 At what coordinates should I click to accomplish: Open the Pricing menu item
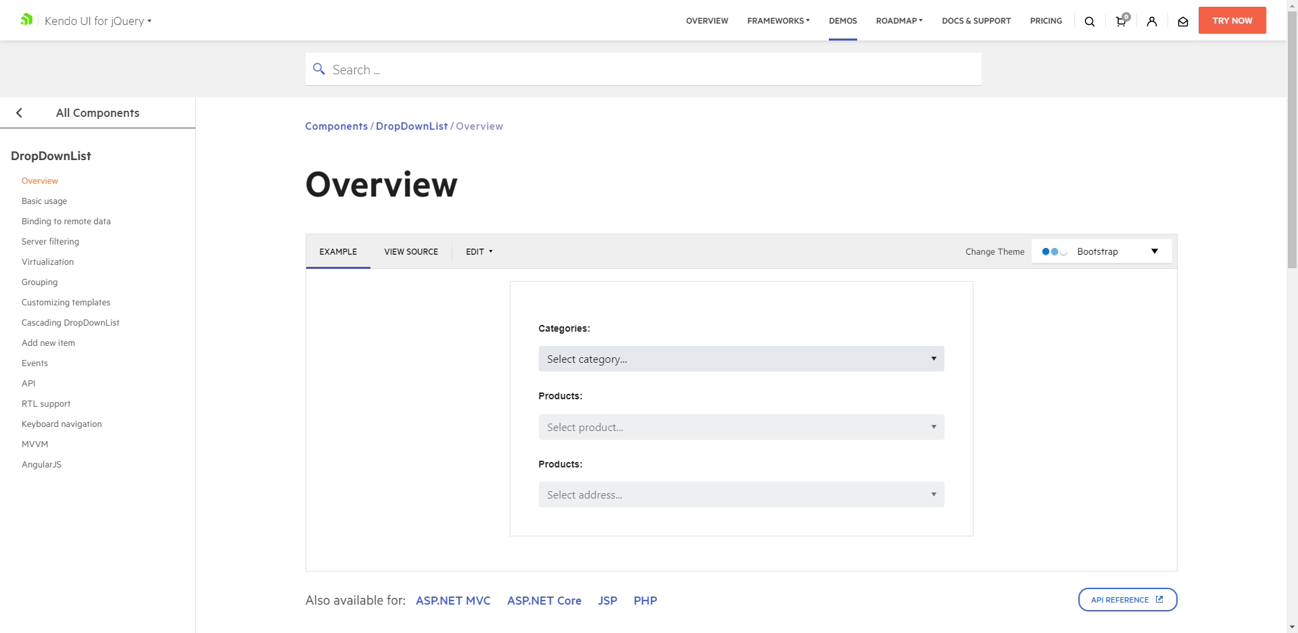[x=1046, y=21]
